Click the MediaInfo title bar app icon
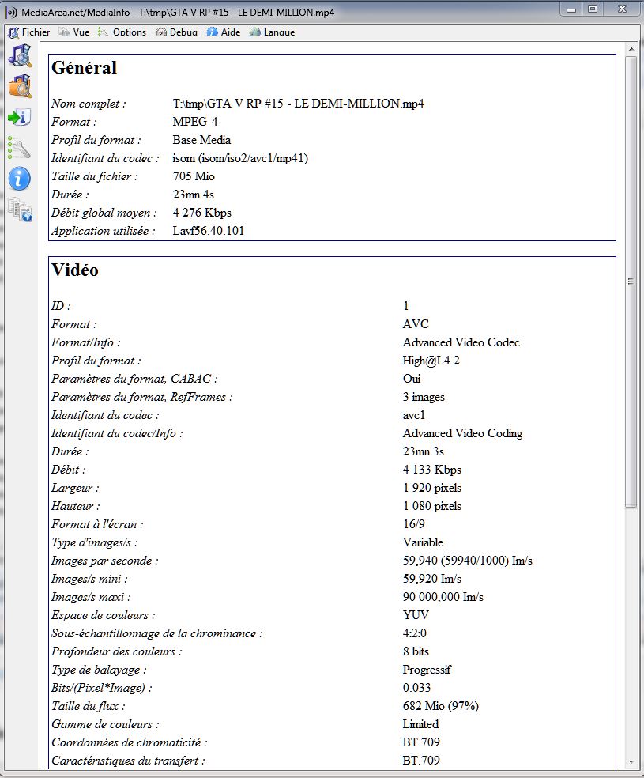Viewport: 644px width, 778px height. tap(11, 13)
